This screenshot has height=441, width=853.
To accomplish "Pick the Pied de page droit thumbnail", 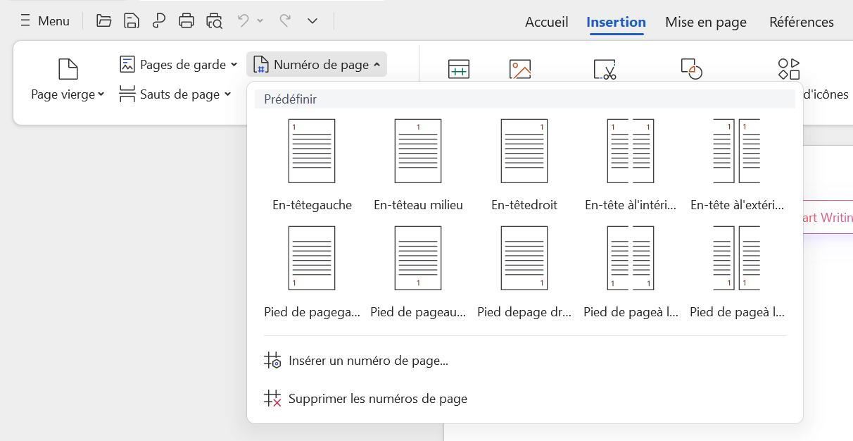I will 524,258.
